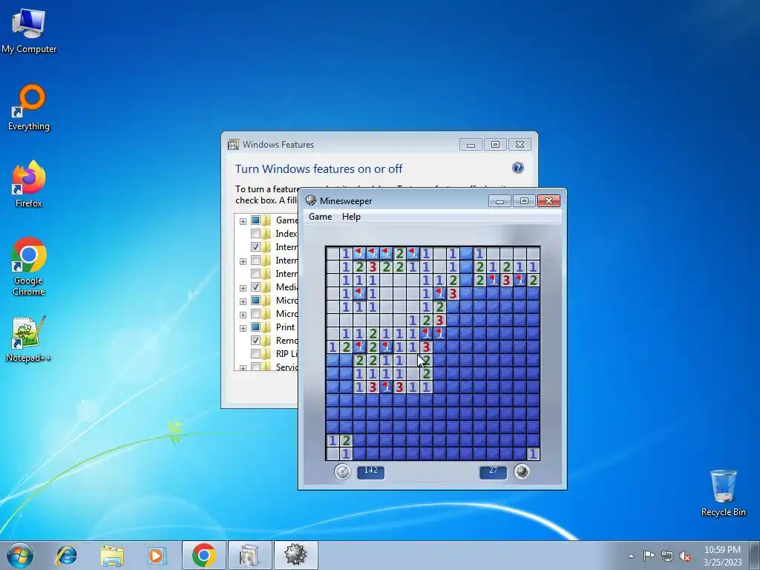Screen dimensions: 760x570
Task: Click the 'Turn Windows features on or off' heading
Action: [318, 168]
